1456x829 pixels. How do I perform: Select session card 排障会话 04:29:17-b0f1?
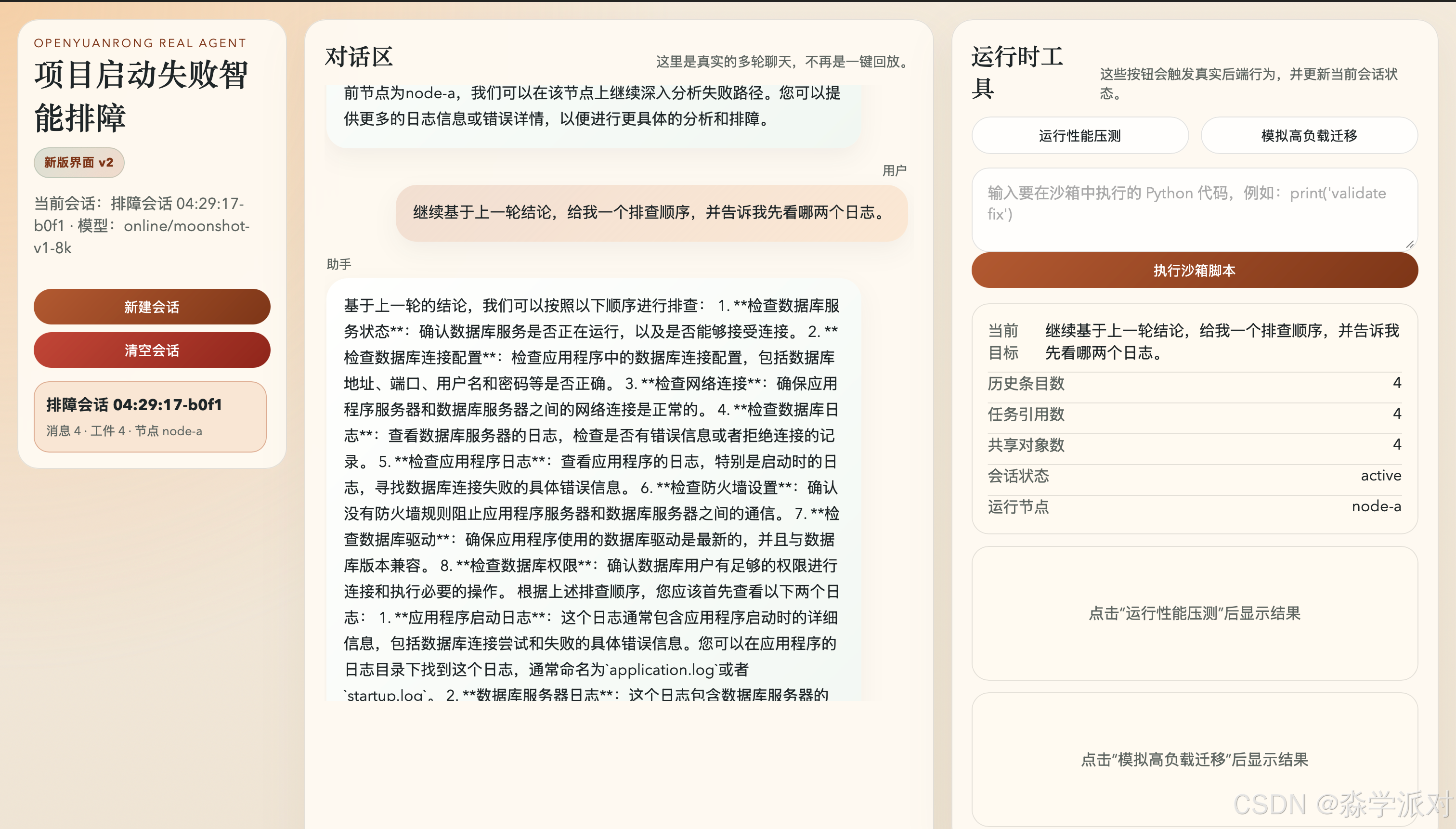coord(150,417)
